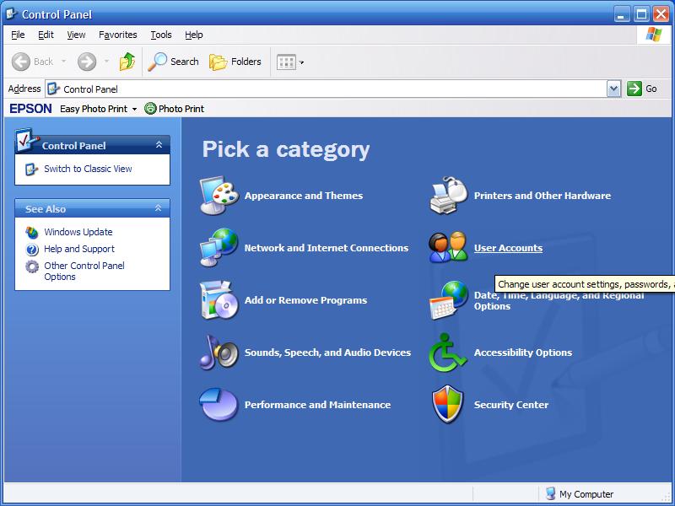Click Performance and Maintenance link text
Viewport: 675px width, 506px height.
(x=318, y=405)
